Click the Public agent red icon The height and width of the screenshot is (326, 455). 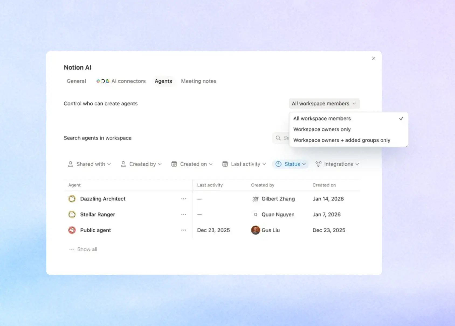72,230
